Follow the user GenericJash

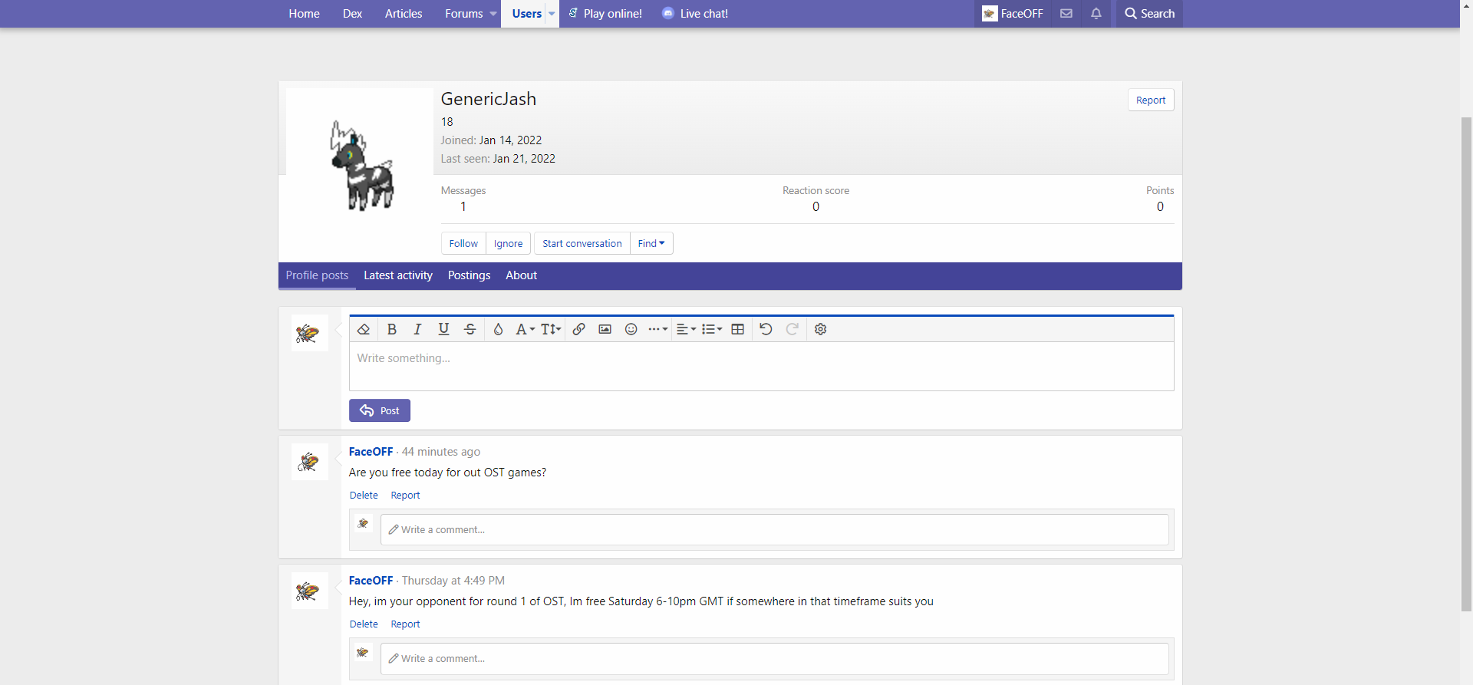[463, 243]
